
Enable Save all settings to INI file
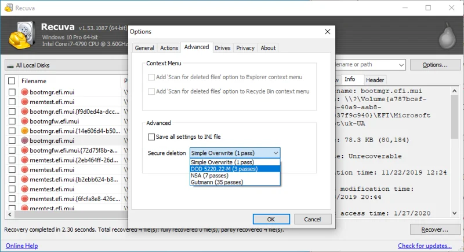[151, 137]
